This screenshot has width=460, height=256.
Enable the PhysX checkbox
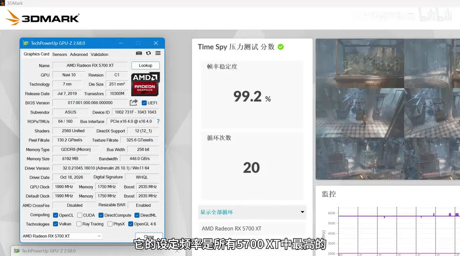[110, 224]
